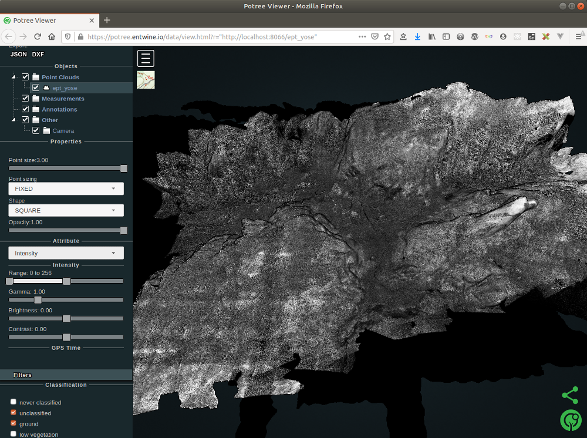The height and width of the screenshot is (438, 587).
Task: Reload the current page
Action: (38, 36)
